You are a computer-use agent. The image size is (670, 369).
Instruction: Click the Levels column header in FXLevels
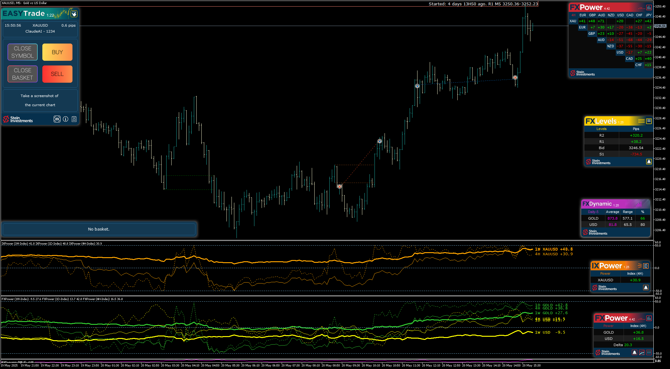(x=601, y=129)
